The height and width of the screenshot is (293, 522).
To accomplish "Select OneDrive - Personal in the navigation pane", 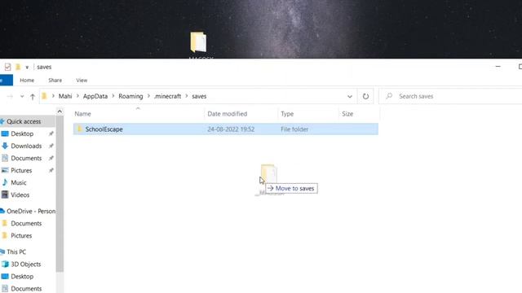I will coord(31,212).
